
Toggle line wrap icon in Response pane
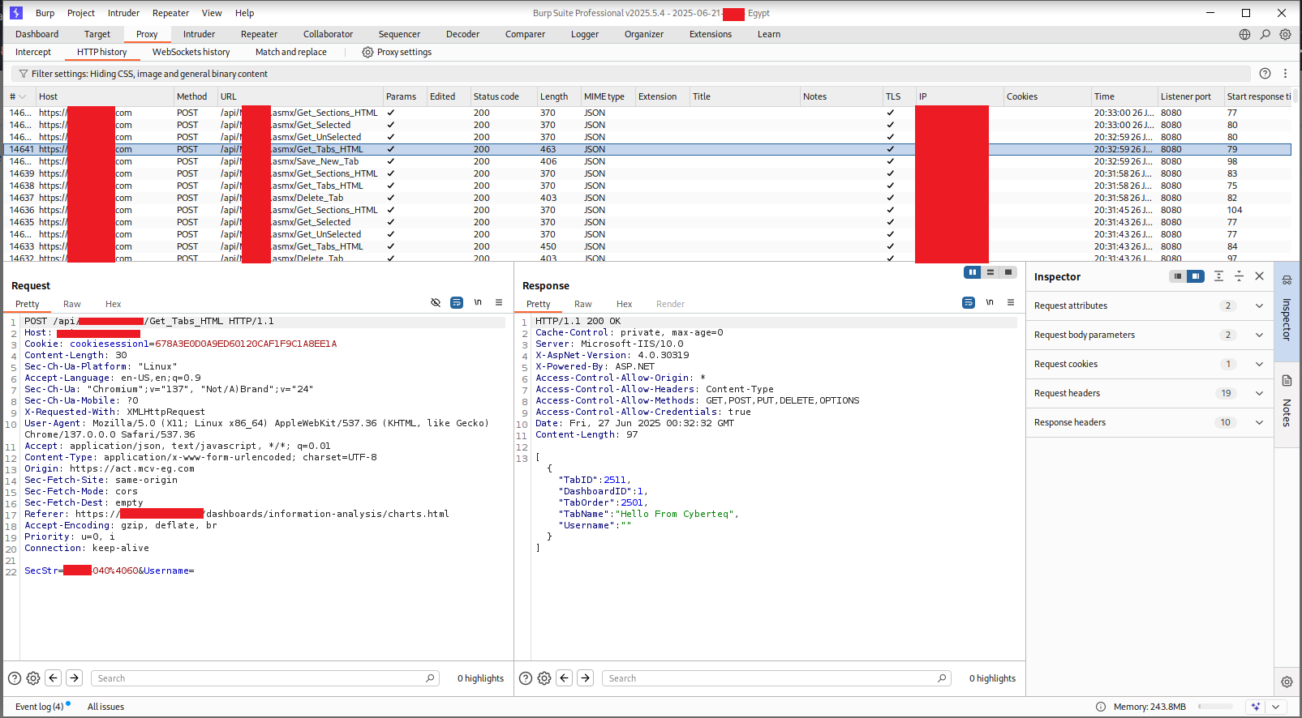point(969,302)
